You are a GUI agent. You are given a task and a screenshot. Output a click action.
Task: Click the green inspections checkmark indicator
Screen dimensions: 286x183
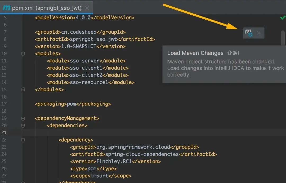coord(283,17)
